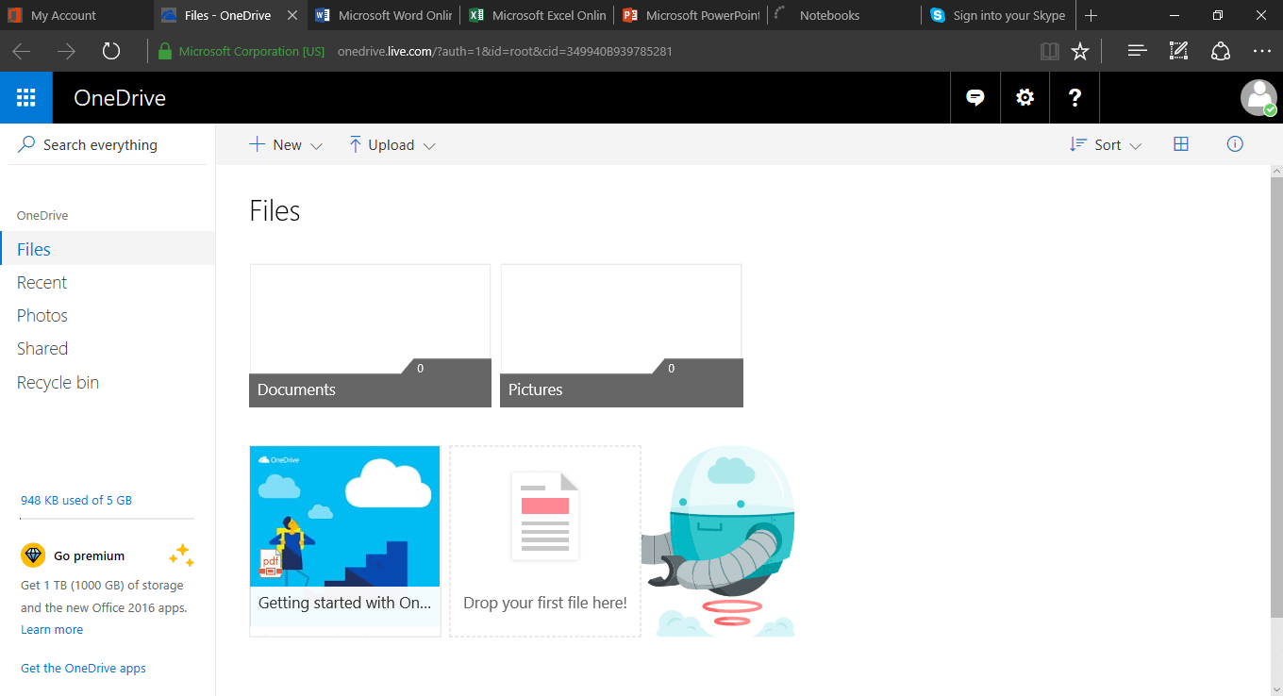Open the Pictures folder tile
Image resolution: width=1283 pixels, height=696 pixels.
622,335
